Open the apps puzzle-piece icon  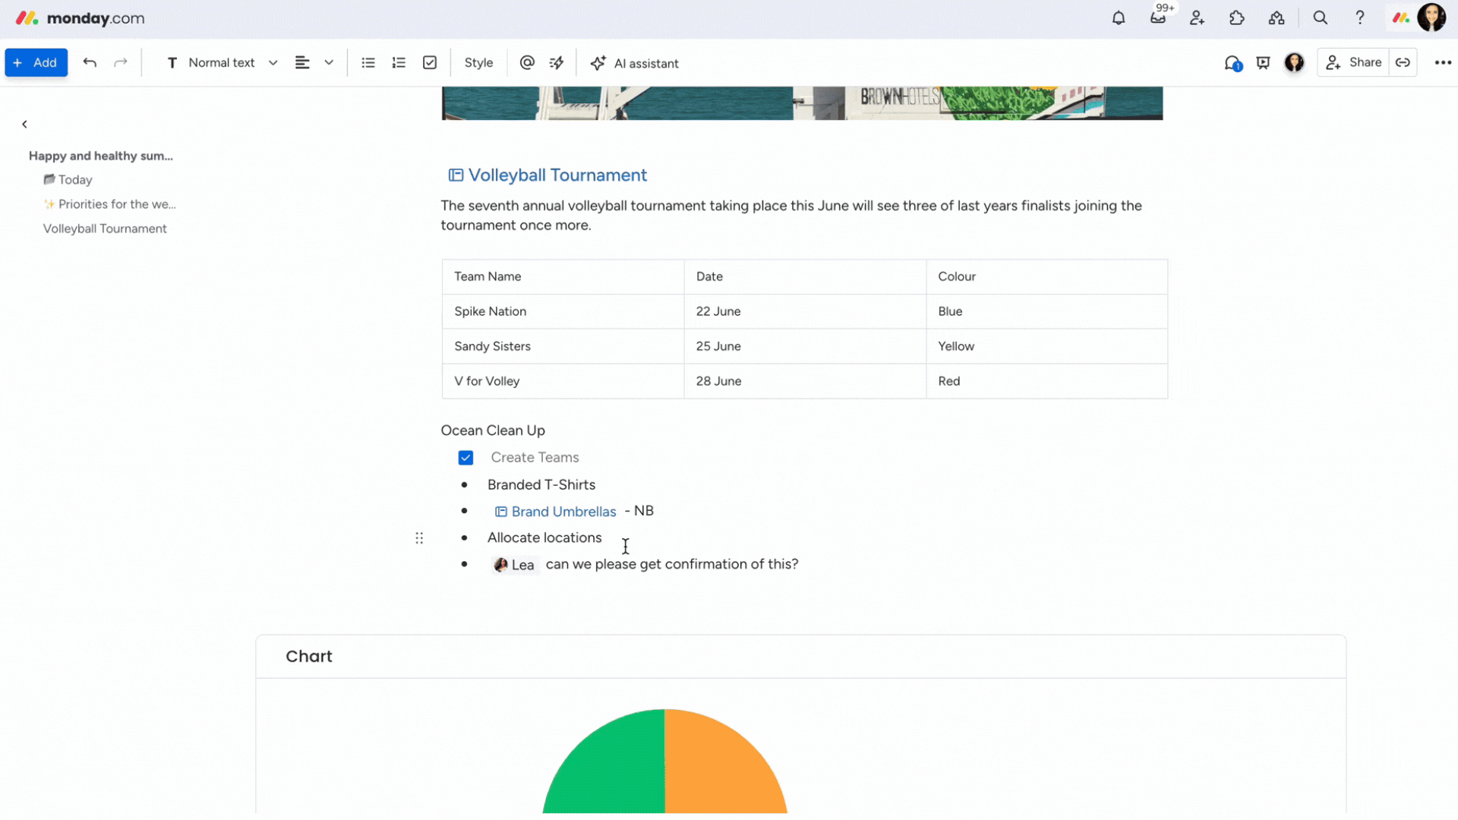(x=1237, y=18)
